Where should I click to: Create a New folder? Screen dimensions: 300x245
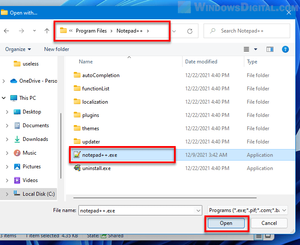pyautogui.click(x=57, y=49)
